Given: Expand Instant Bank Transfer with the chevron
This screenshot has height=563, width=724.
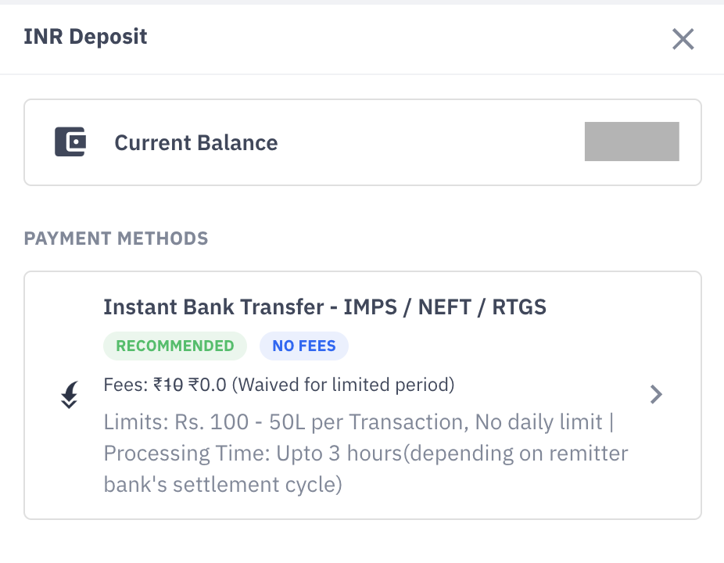Looking at the screenshot, I should (x=656, y=395).
